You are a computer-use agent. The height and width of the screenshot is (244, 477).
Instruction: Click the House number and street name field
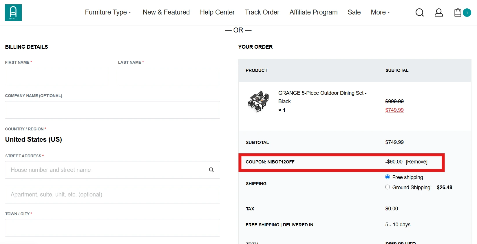[112, 170]
